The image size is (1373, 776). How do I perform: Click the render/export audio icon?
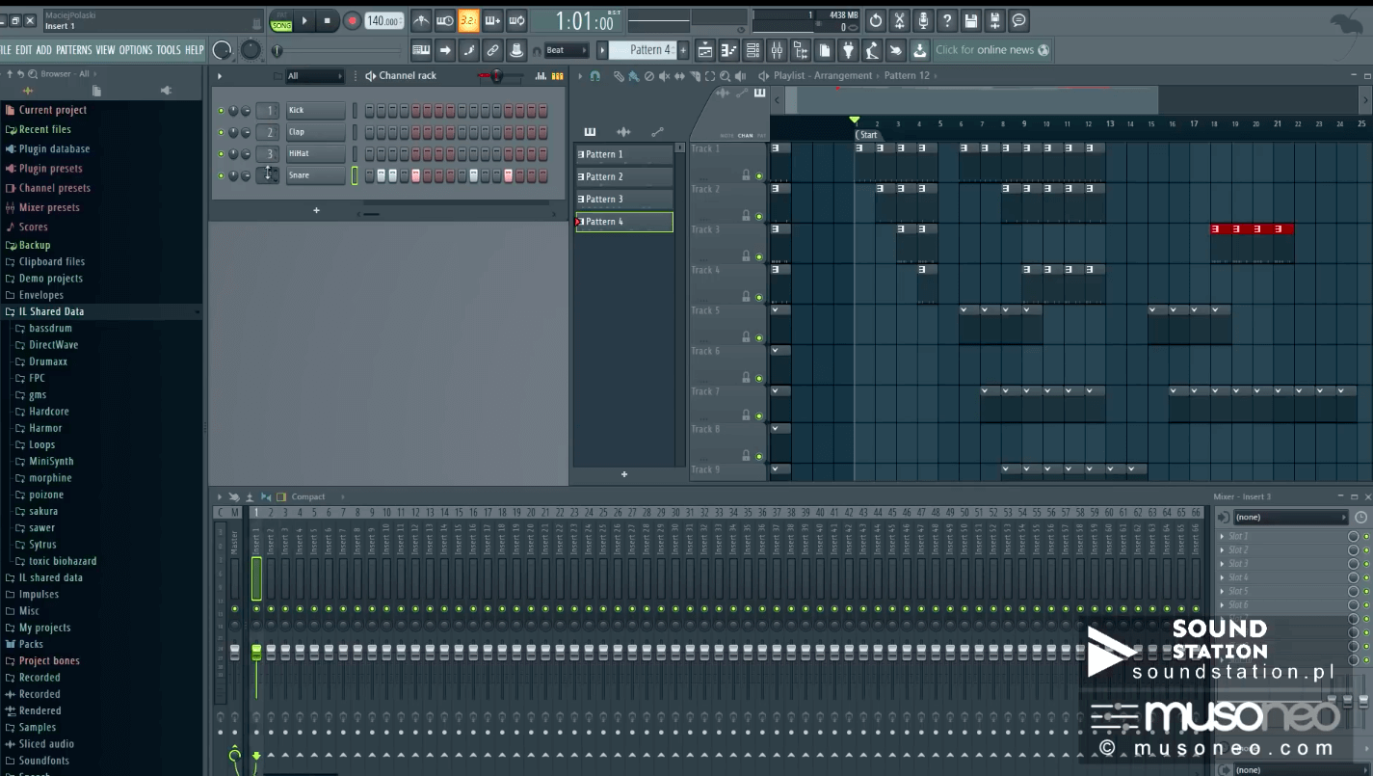(x=995, y=20)
